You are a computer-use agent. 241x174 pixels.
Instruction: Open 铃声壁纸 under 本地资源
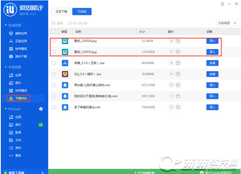(x=18, y=91)
